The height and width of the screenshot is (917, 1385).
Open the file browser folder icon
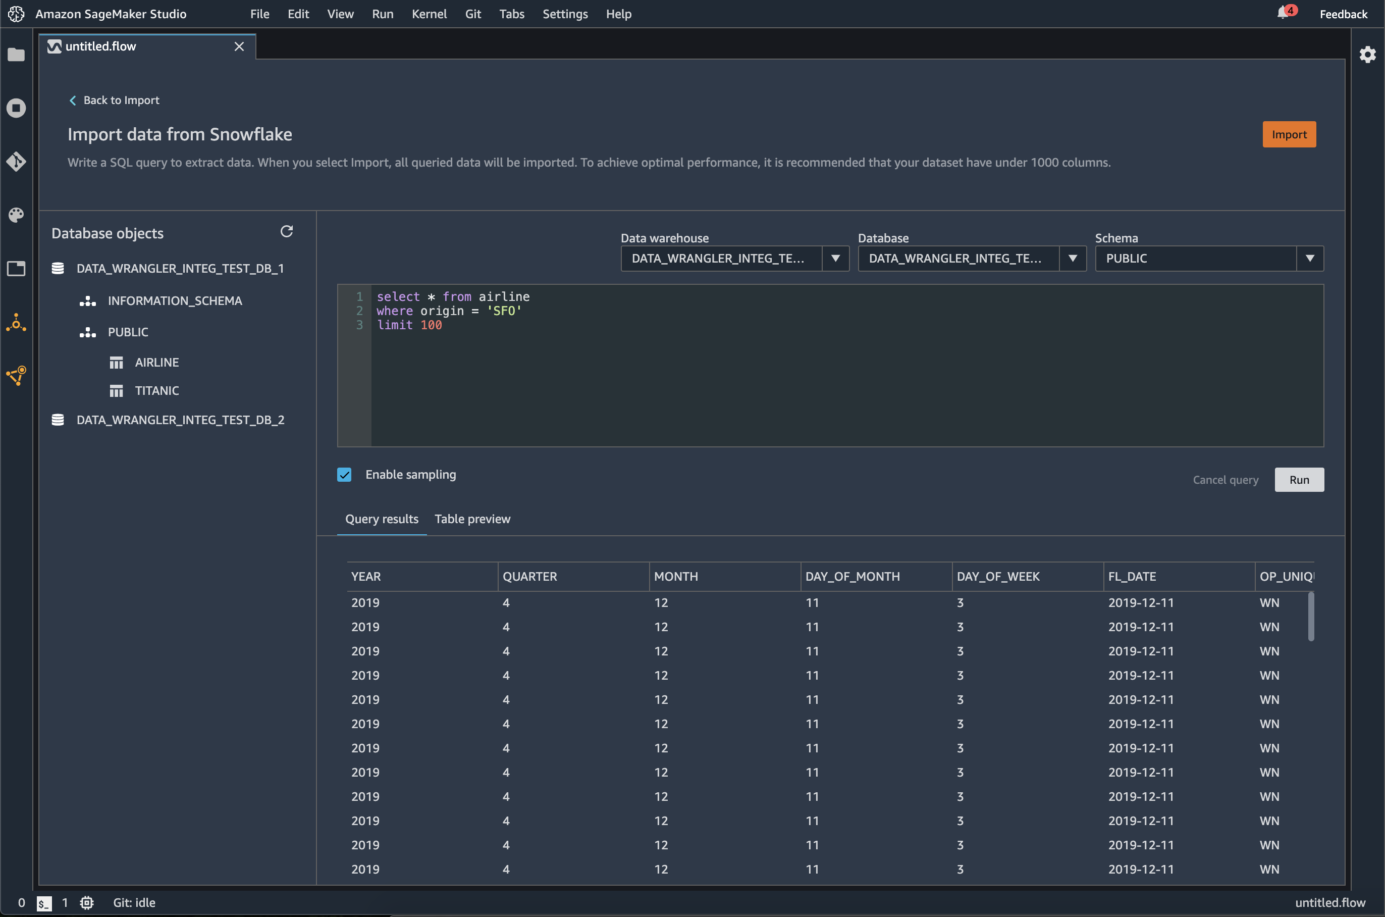[16, 55]
